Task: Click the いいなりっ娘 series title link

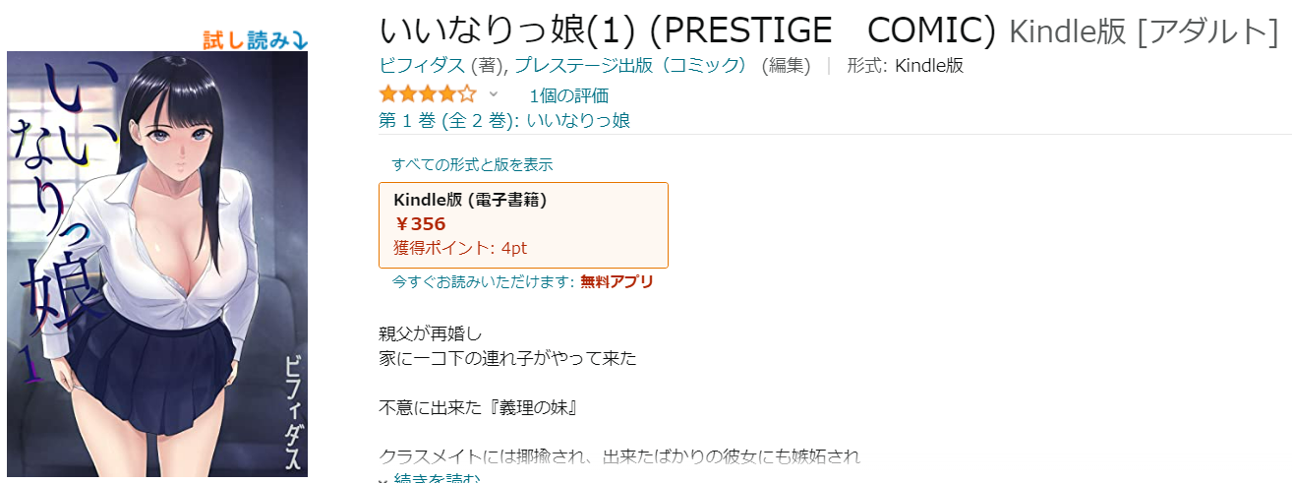Action: click(578, 120)
